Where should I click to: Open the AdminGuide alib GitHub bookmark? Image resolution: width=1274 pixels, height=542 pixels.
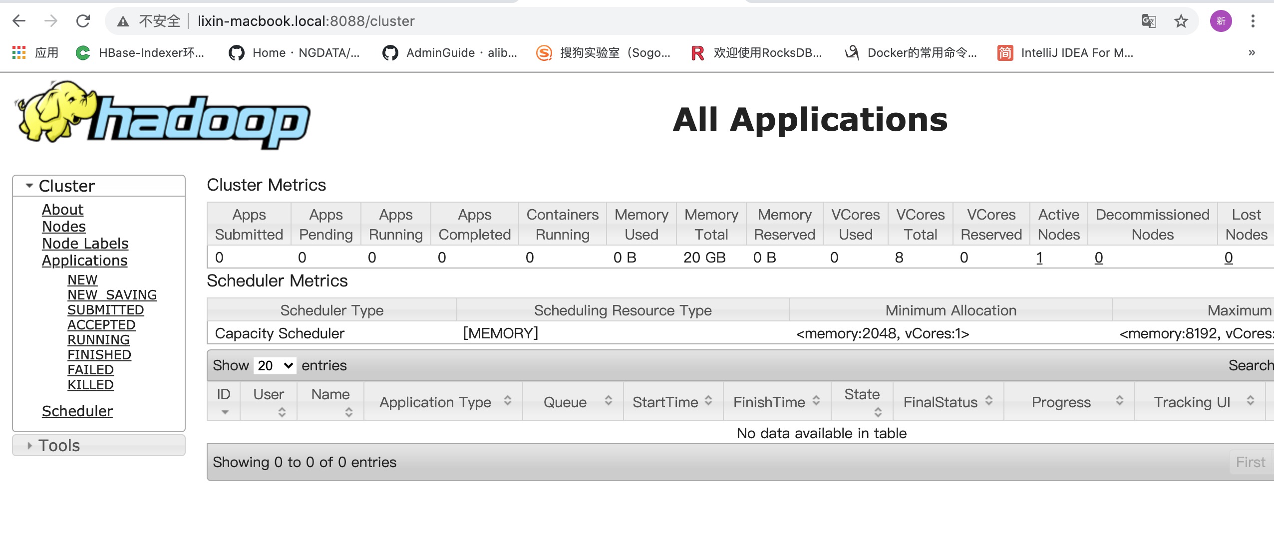(x=450, y=52)
